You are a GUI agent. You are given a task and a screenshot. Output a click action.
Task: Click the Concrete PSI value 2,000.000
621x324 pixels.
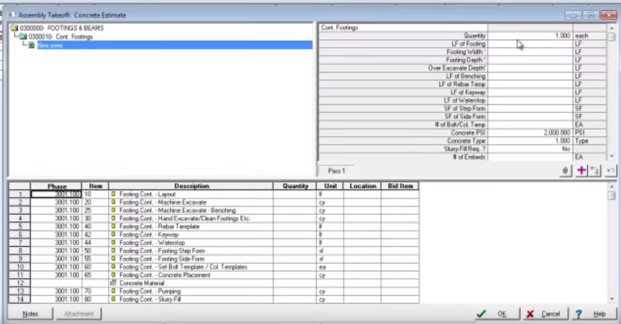point(530,133)
